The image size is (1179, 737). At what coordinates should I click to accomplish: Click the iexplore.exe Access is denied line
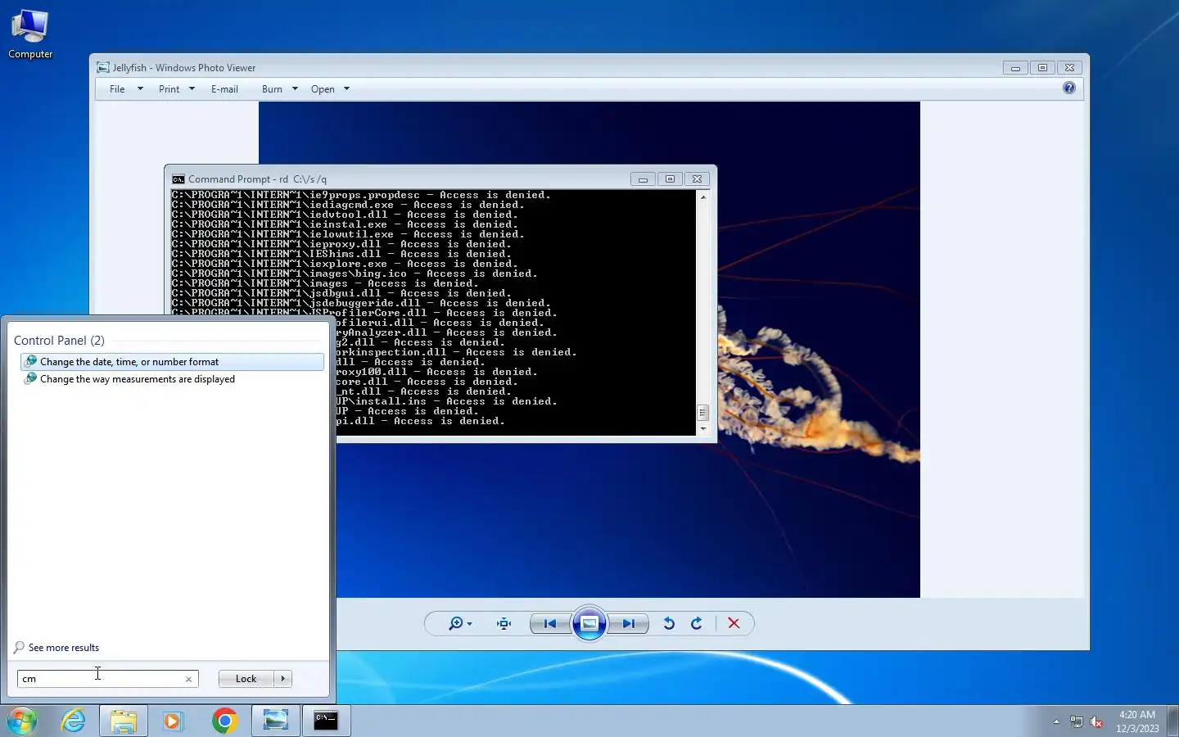(345, 264)
